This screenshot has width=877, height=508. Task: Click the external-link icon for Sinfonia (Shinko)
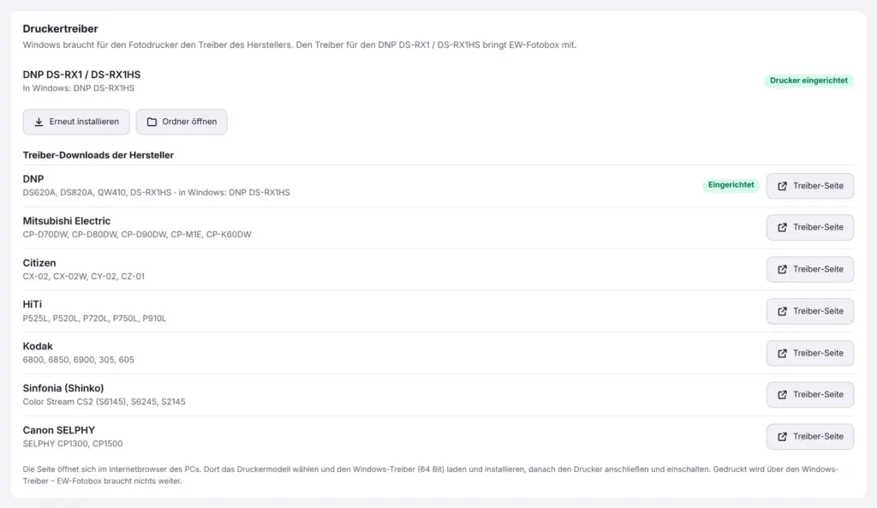[782, 395]
